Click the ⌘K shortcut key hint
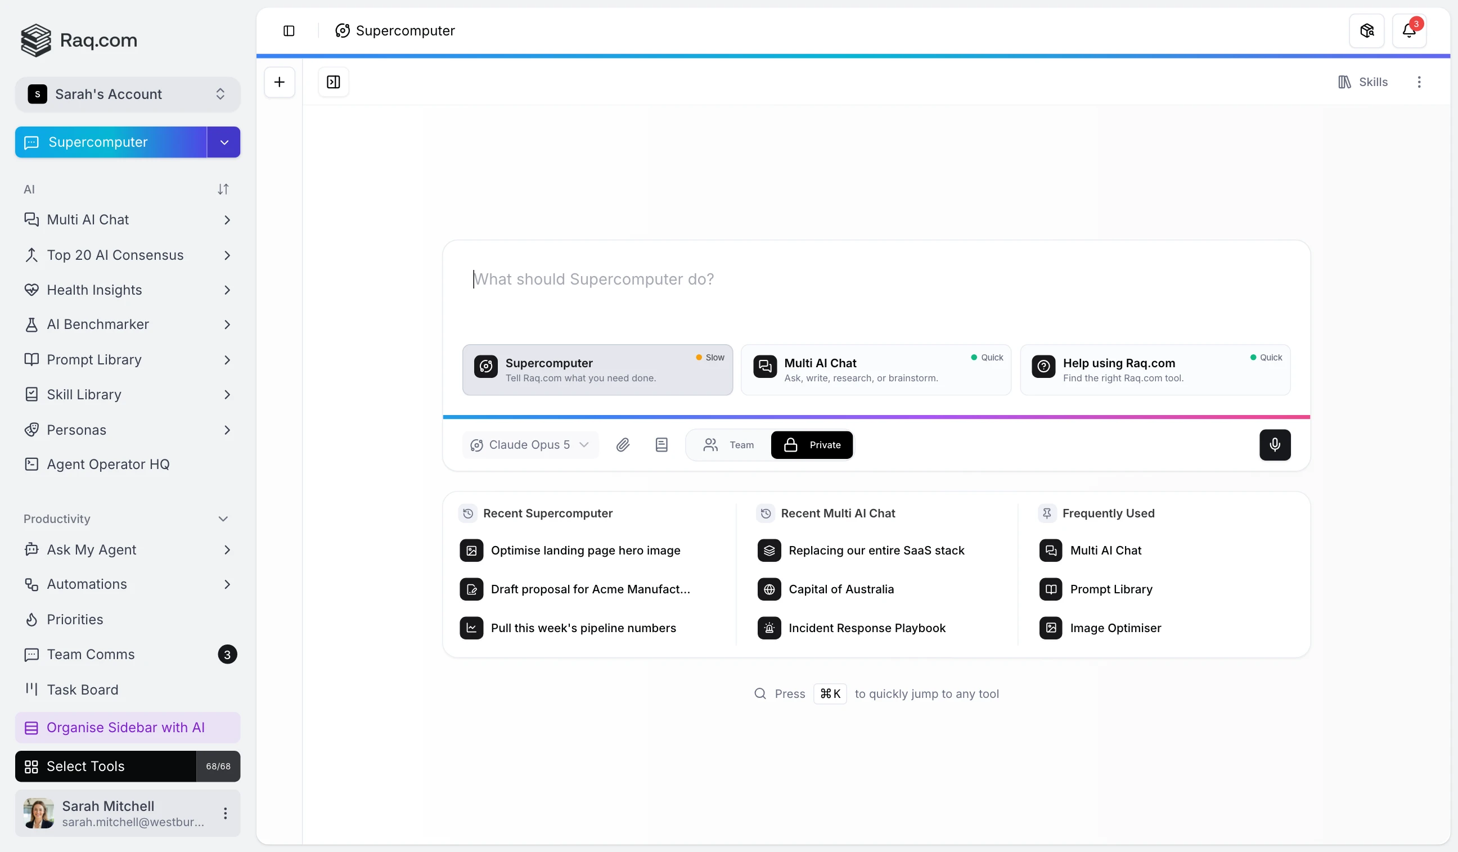Image resolution: width=1458 pixels, height=852 pixels. click(830, 693)
